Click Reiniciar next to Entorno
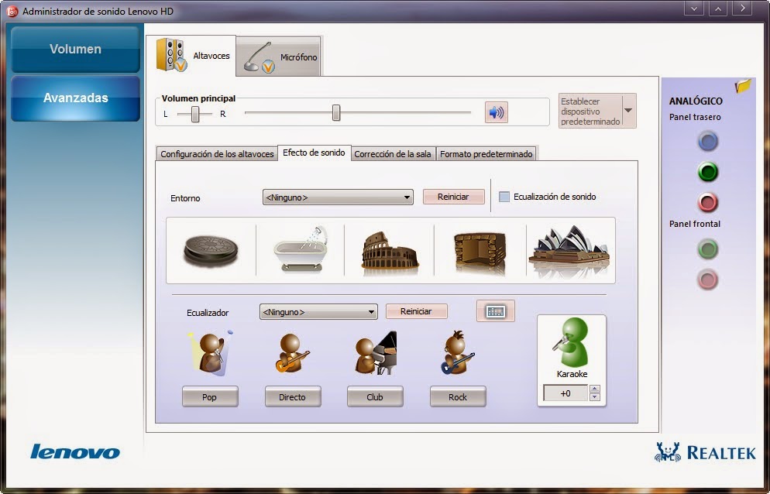770x494 pixels. pyautogui.click(x=453, y=197)
